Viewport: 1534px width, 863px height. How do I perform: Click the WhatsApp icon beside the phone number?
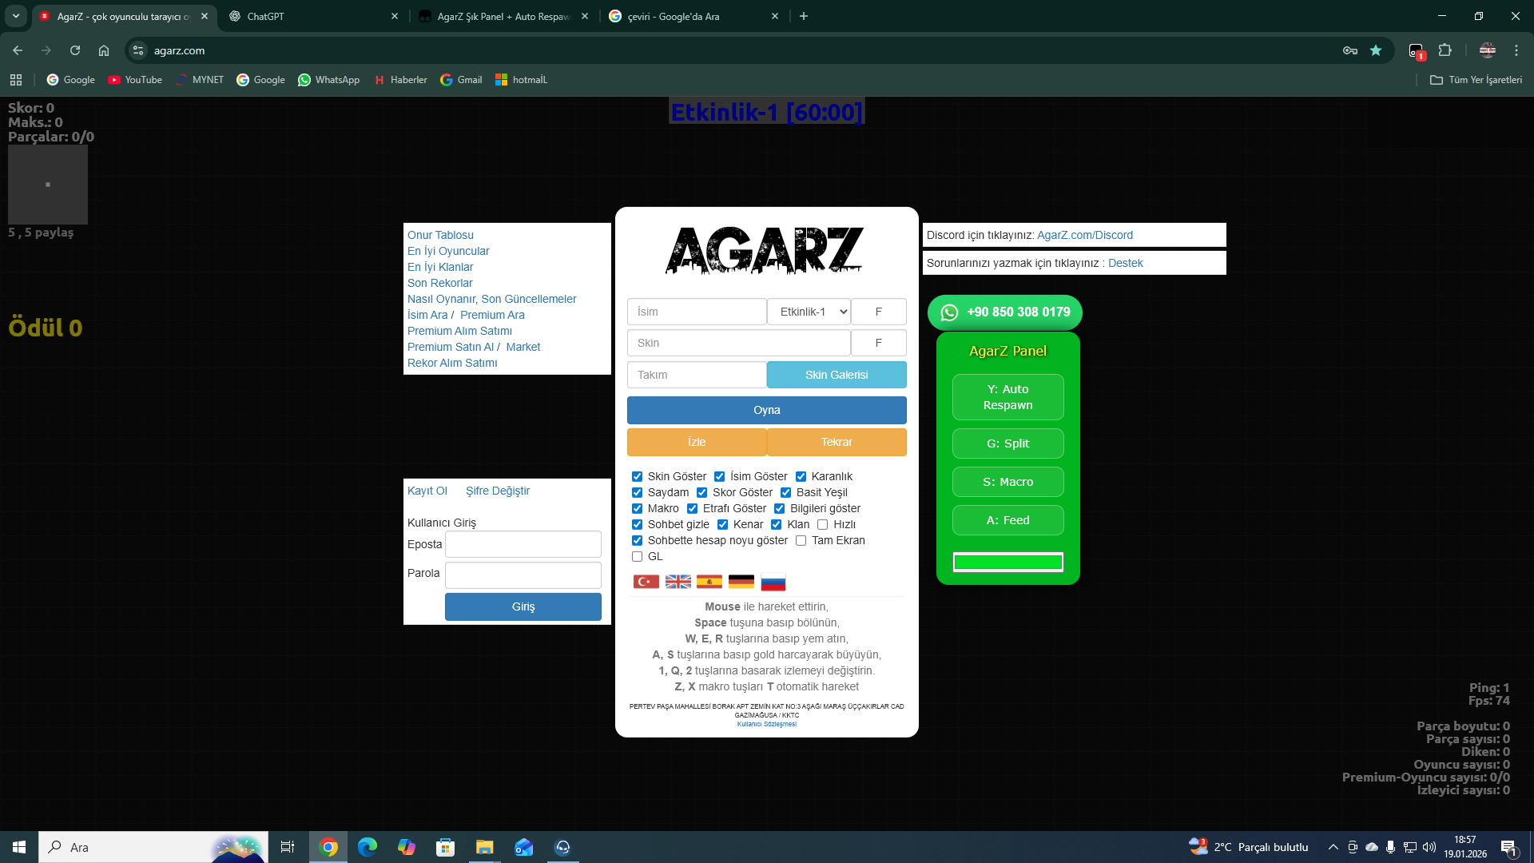[x=949, y=312]
